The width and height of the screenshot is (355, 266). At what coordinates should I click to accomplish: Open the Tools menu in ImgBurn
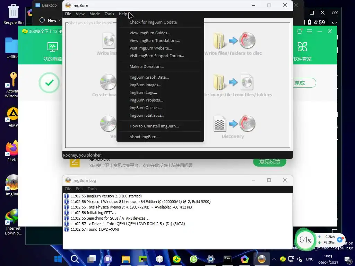[109, 14]
